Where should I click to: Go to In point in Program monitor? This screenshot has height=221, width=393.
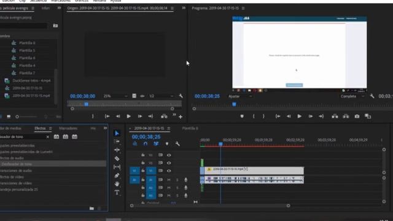pos(278,116)
